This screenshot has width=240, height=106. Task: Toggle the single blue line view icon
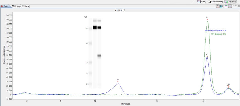(230, 6)
